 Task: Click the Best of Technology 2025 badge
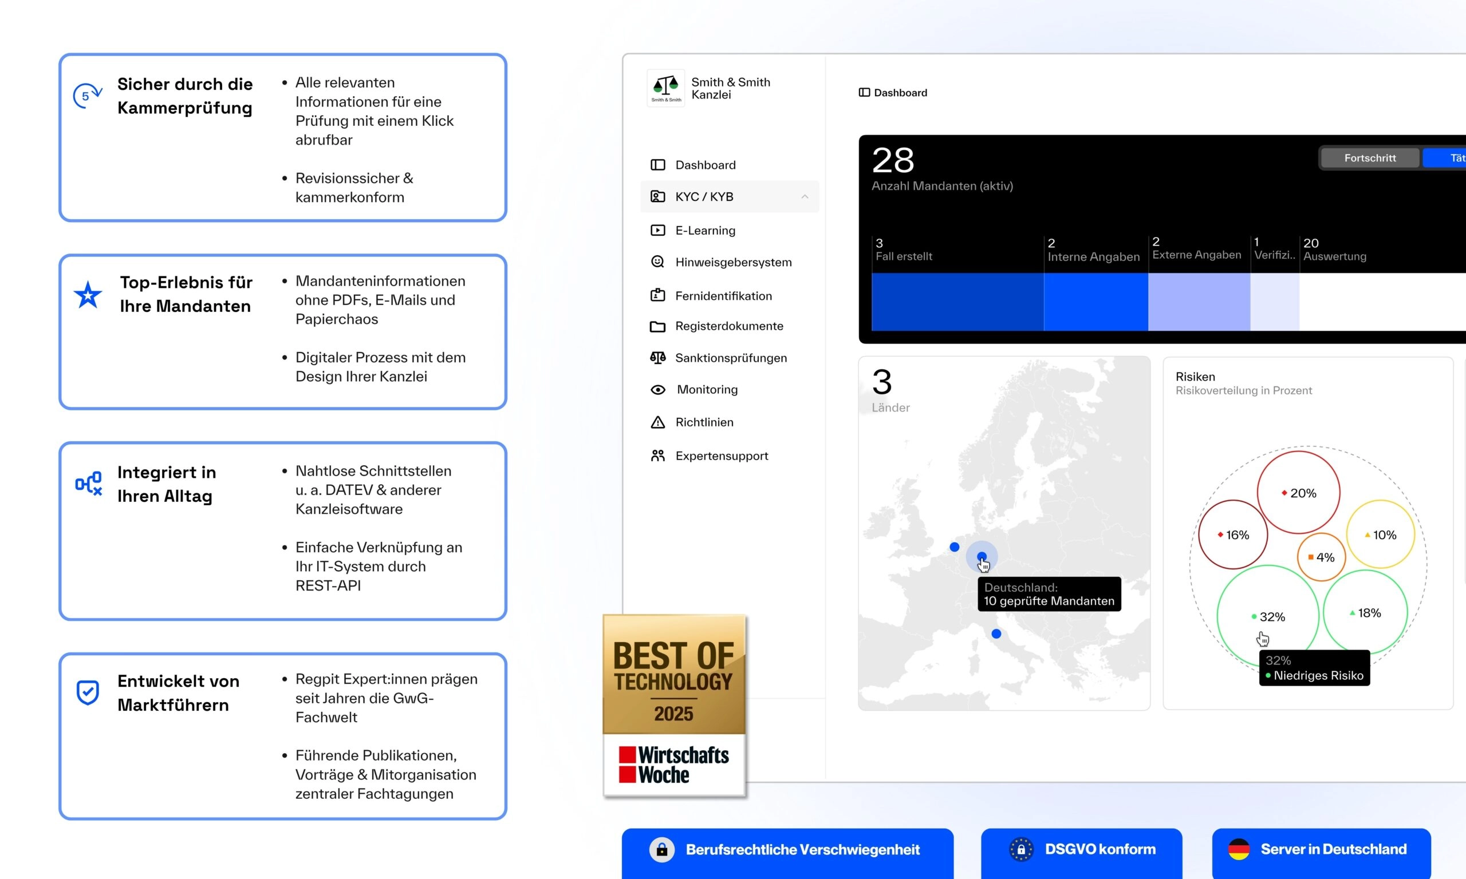(674, 706)
